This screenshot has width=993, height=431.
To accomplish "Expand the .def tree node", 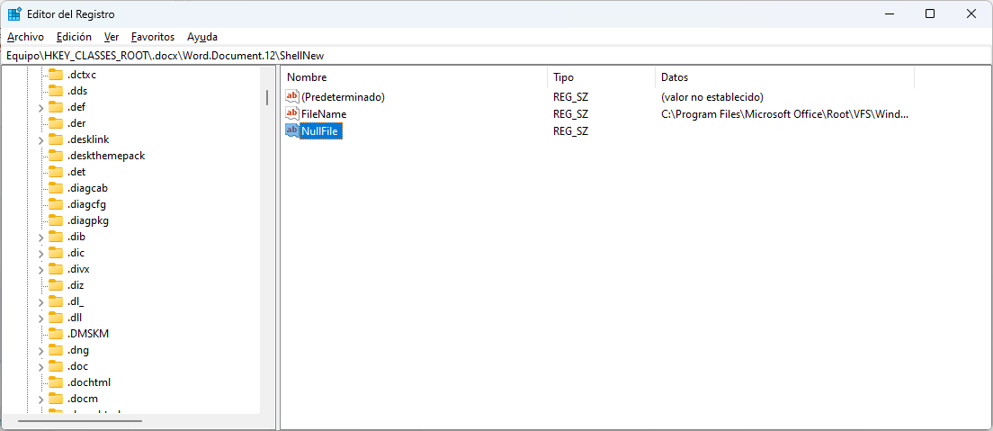I will coord(40,107).
